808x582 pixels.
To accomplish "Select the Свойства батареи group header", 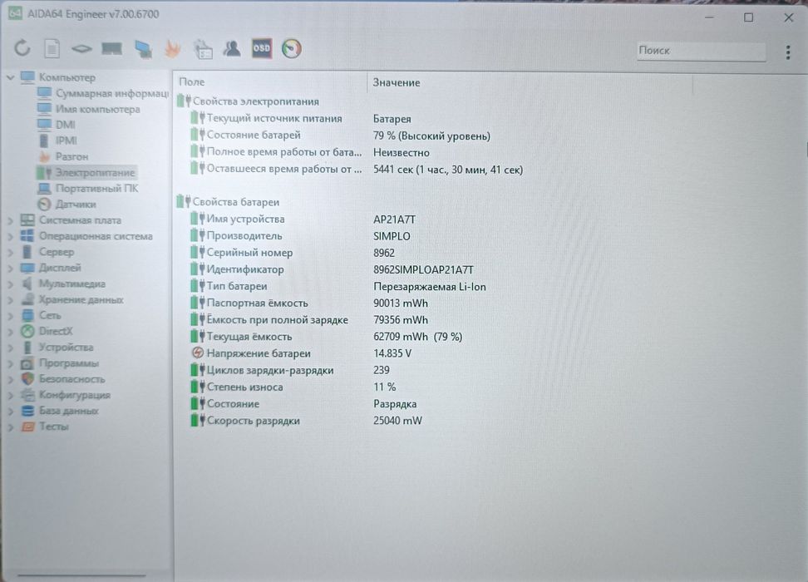I will [229, 202].
